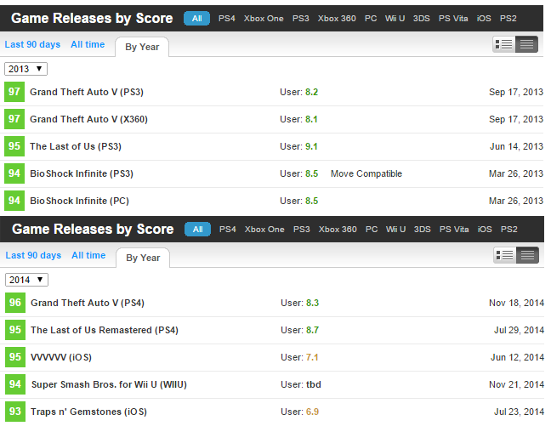Viewport: 551px width, 426px height.
Task: Filter 2014 releases by PS4
Action: 228,230
